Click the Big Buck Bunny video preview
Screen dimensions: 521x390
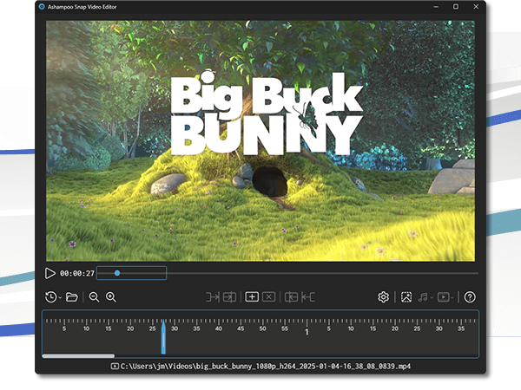click(260, 140)
